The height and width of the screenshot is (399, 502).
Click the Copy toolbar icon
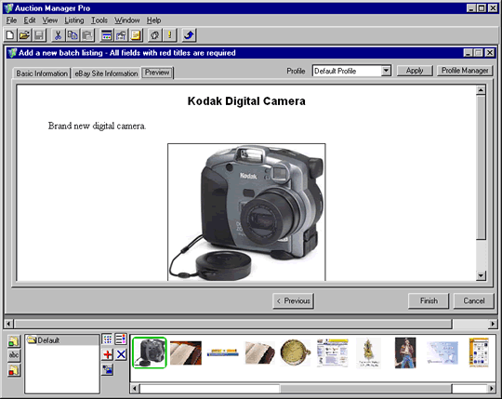[73, 35]
